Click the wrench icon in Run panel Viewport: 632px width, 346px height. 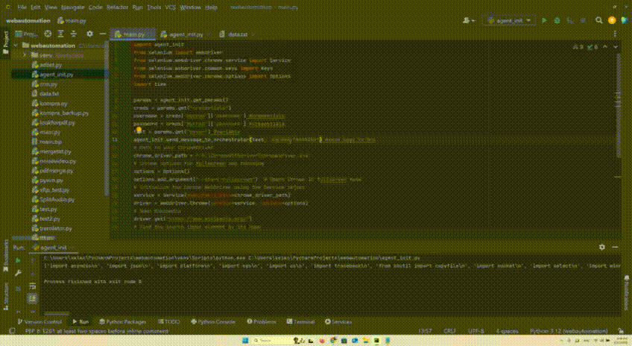[x=18, y=274]
